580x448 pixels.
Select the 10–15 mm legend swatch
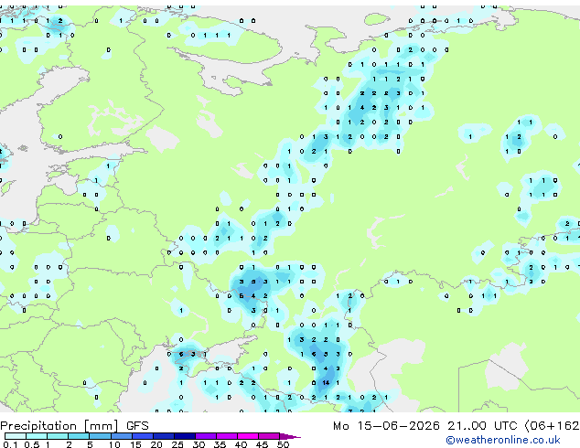pos(121,436)
